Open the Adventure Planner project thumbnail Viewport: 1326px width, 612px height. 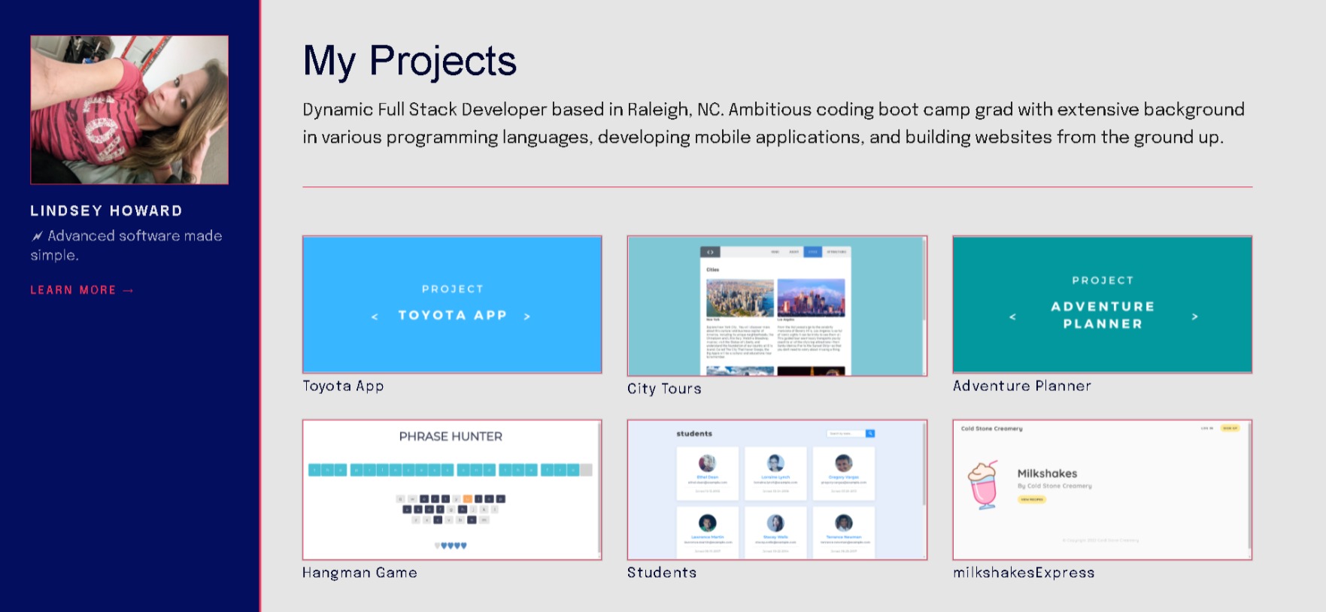click(x=1102, y=304)
